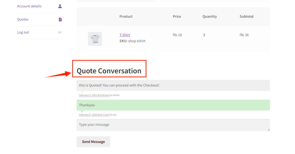Viewport: 295px width, 154px height.
Task: Click the Product column header
Action: pos(126,16)
